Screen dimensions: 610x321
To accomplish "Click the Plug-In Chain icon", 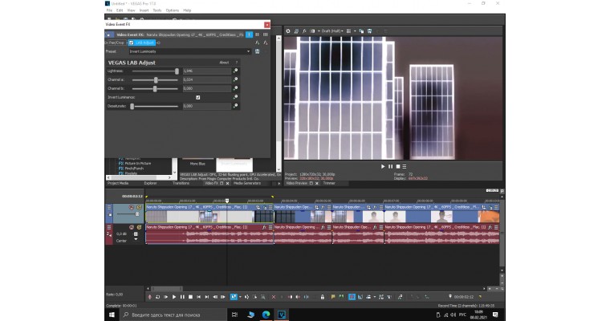I will 257,43.
